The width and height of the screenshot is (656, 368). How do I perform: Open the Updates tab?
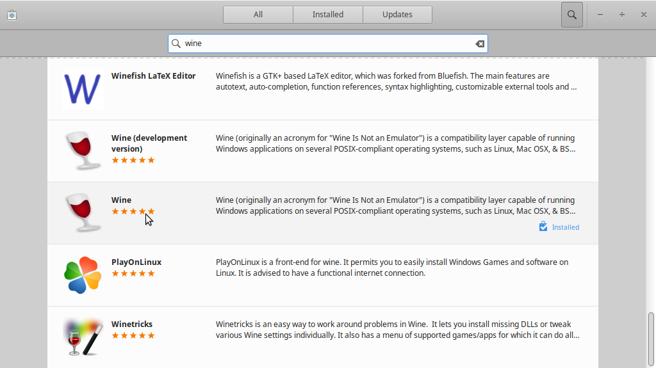click(397, 15)
